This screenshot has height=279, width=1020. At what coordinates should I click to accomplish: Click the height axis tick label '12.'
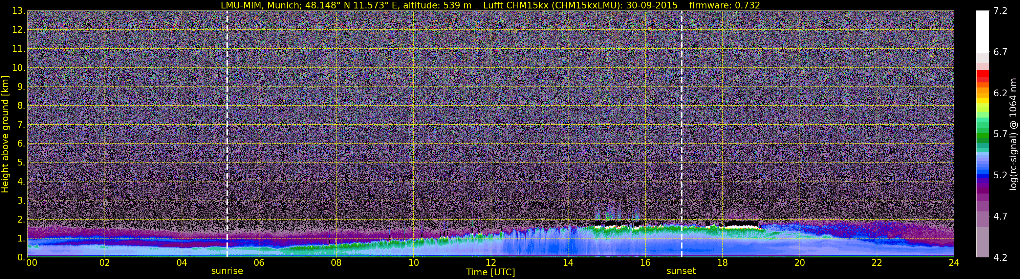(19, 30)
